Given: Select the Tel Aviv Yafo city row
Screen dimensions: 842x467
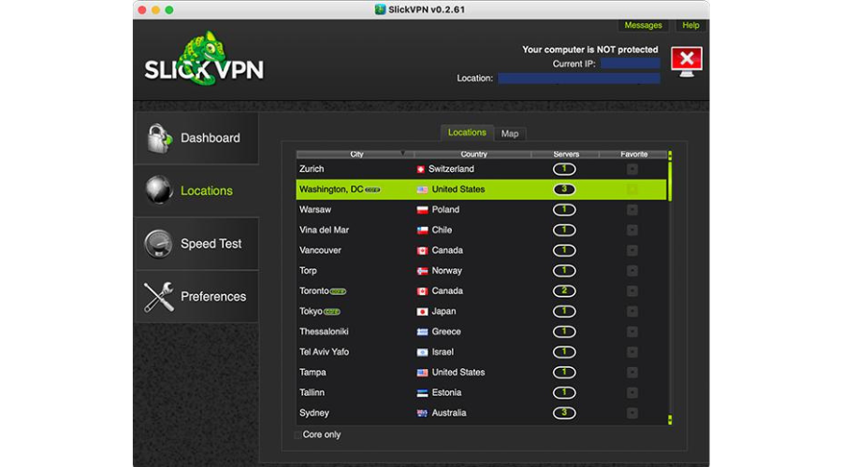Looking at the screenshot, I should pos(481,352).
